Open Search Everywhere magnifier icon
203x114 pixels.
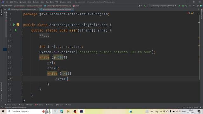point(194,6)
